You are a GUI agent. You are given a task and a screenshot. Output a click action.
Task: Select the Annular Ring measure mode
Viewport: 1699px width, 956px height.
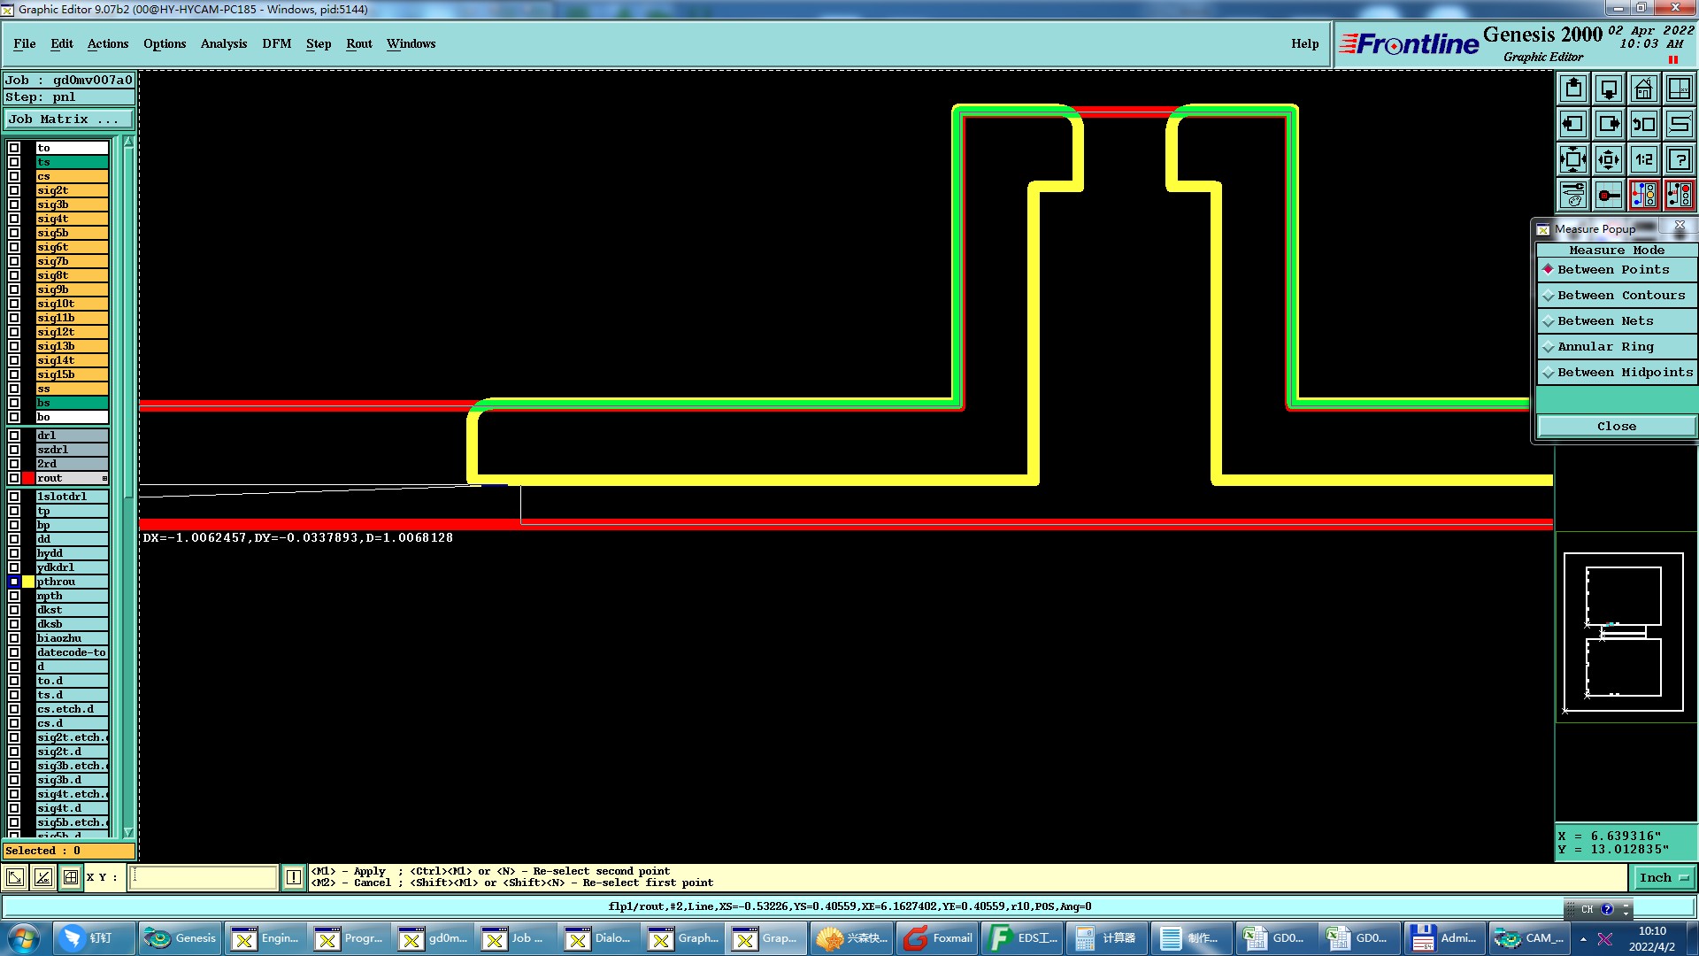1604,347
